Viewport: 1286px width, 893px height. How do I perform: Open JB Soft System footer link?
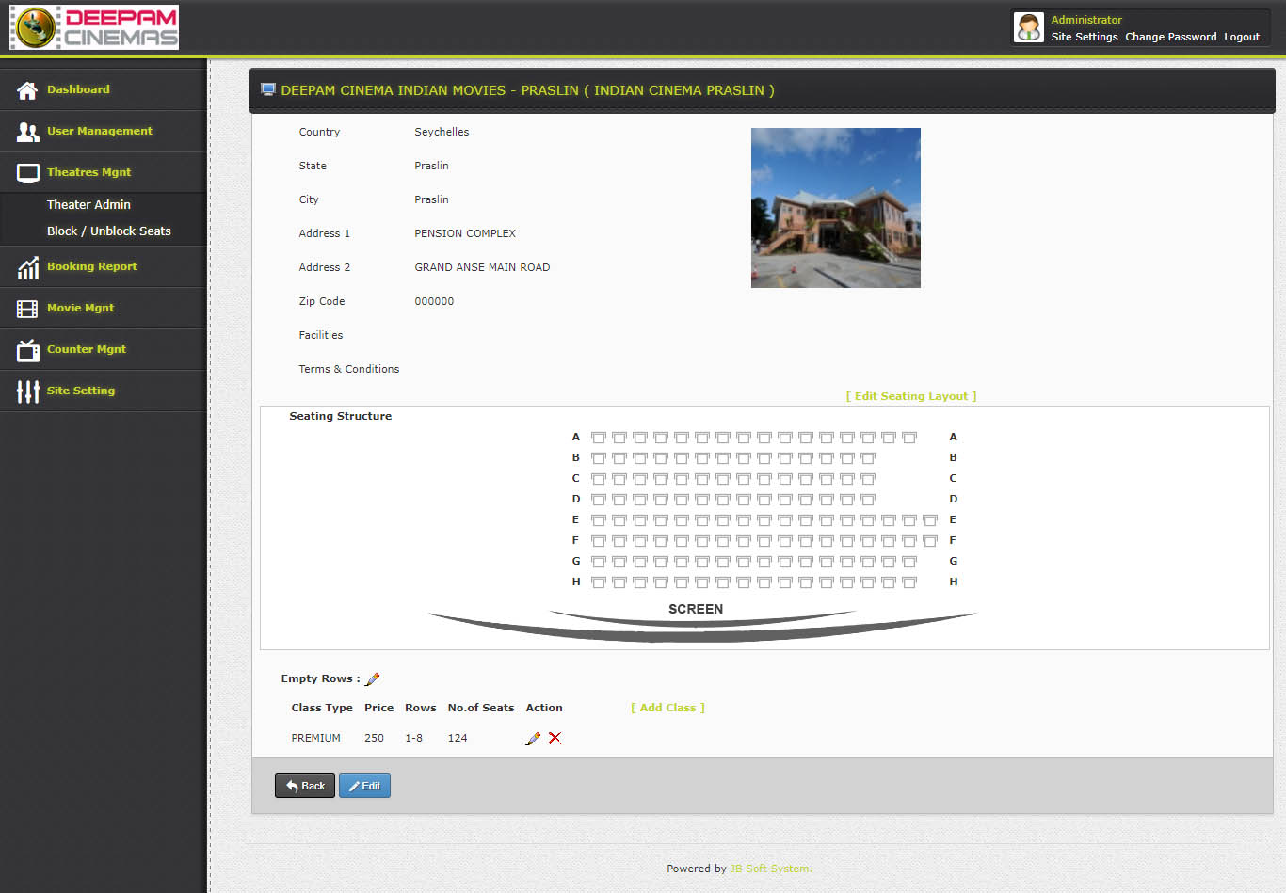[x=770, y=869]
